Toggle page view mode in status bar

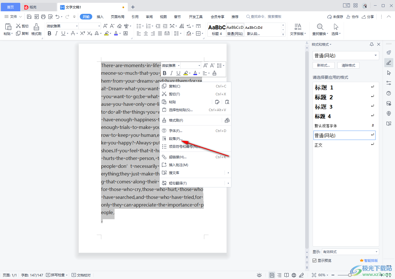pos(272,275)
